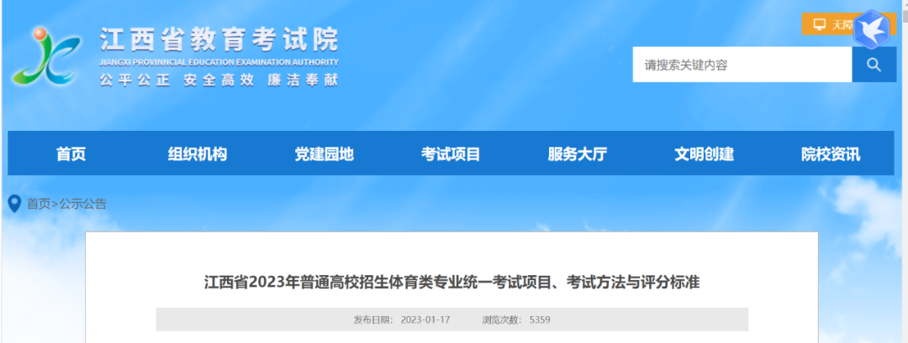The width and height of the screenshot is (908, 343).
Task: Enable the 无障碍 accessibility mode button
Action: 828,24
